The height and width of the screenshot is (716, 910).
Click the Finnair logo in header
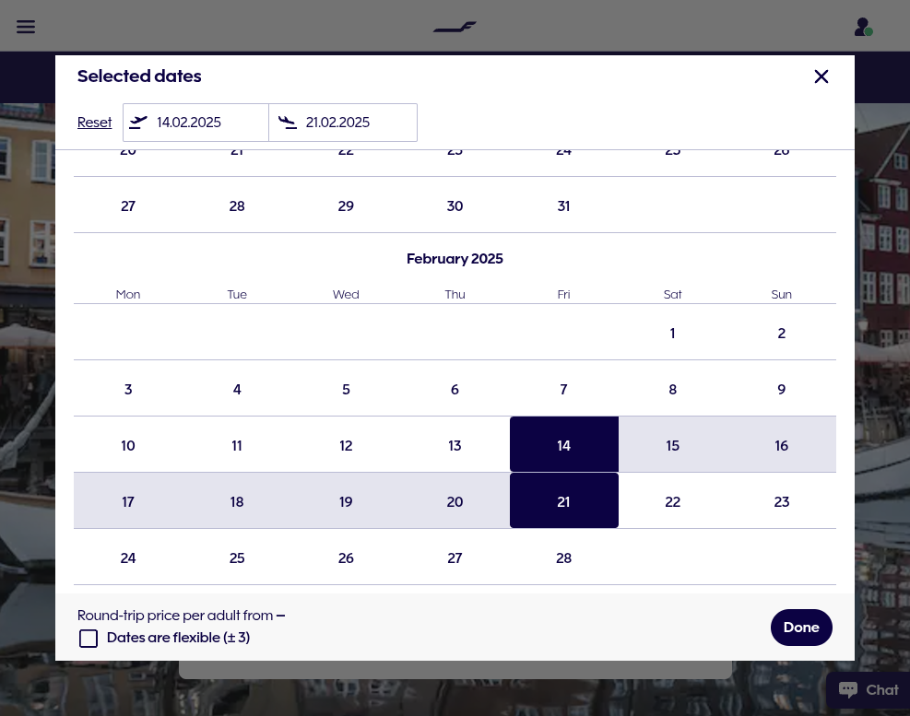pos(455,27)
